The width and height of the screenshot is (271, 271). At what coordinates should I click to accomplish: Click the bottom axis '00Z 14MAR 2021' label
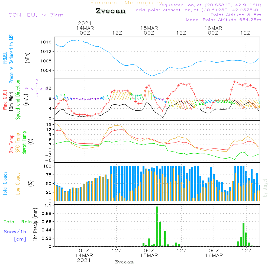point(84,256)
